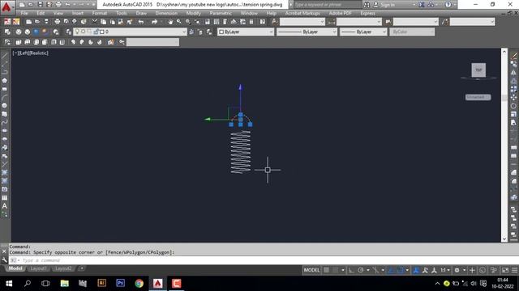Open the annotation scale 1:1 dropdown
The width and height of the screenshot is (519, 291).
pyautogui.click(x=445, y=270)
